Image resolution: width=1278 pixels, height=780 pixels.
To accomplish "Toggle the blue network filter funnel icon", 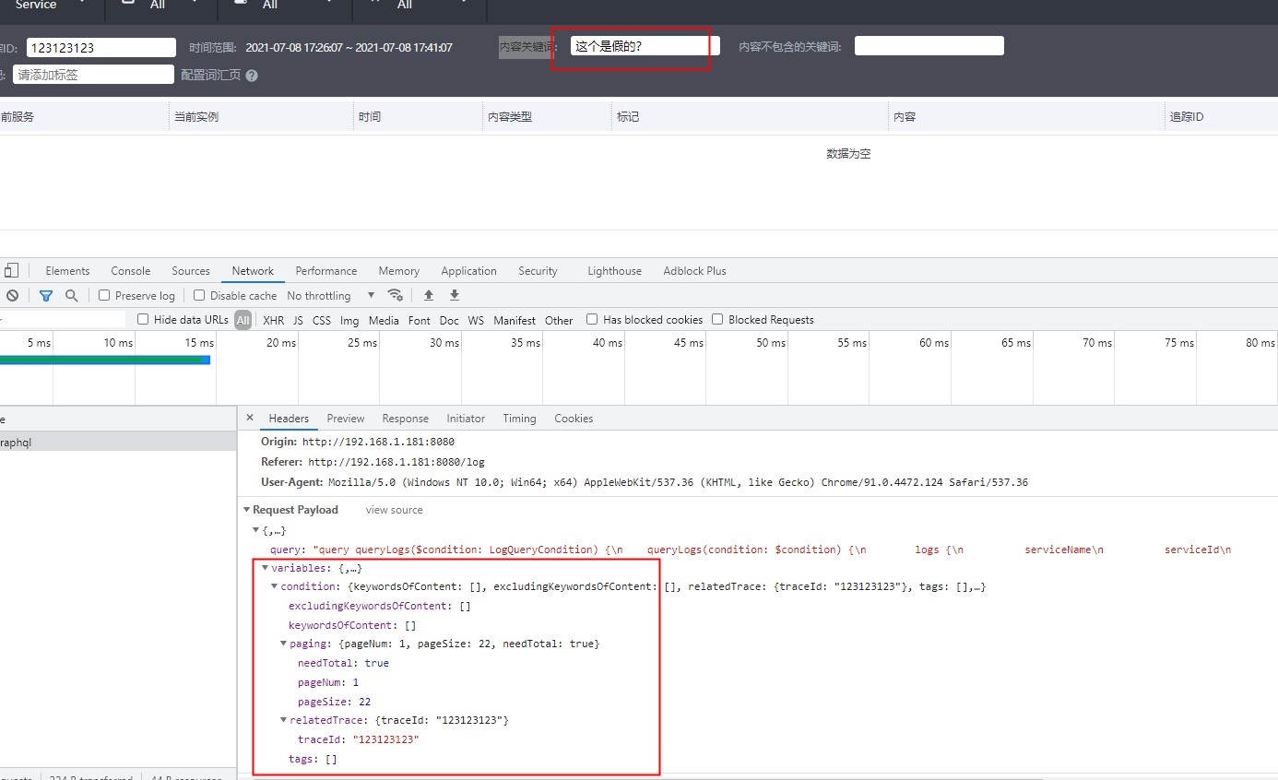I will [x=45, y=295].
